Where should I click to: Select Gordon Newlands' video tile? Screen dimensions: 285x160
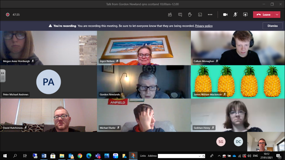tap(144, 82)
